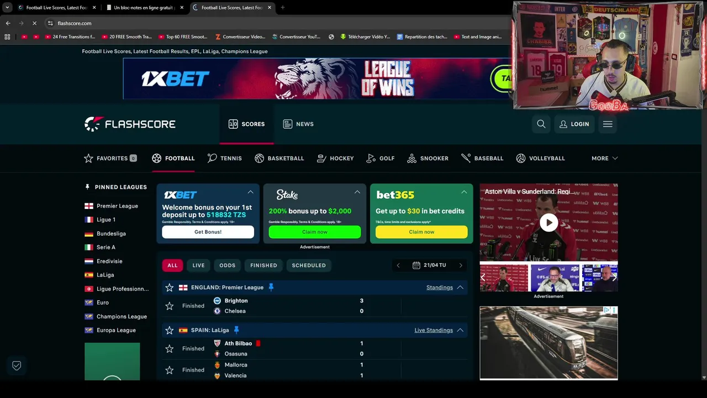This screenshot has width=707, height=398.
Task: Stop page loading with X icon
Action: 34,23
